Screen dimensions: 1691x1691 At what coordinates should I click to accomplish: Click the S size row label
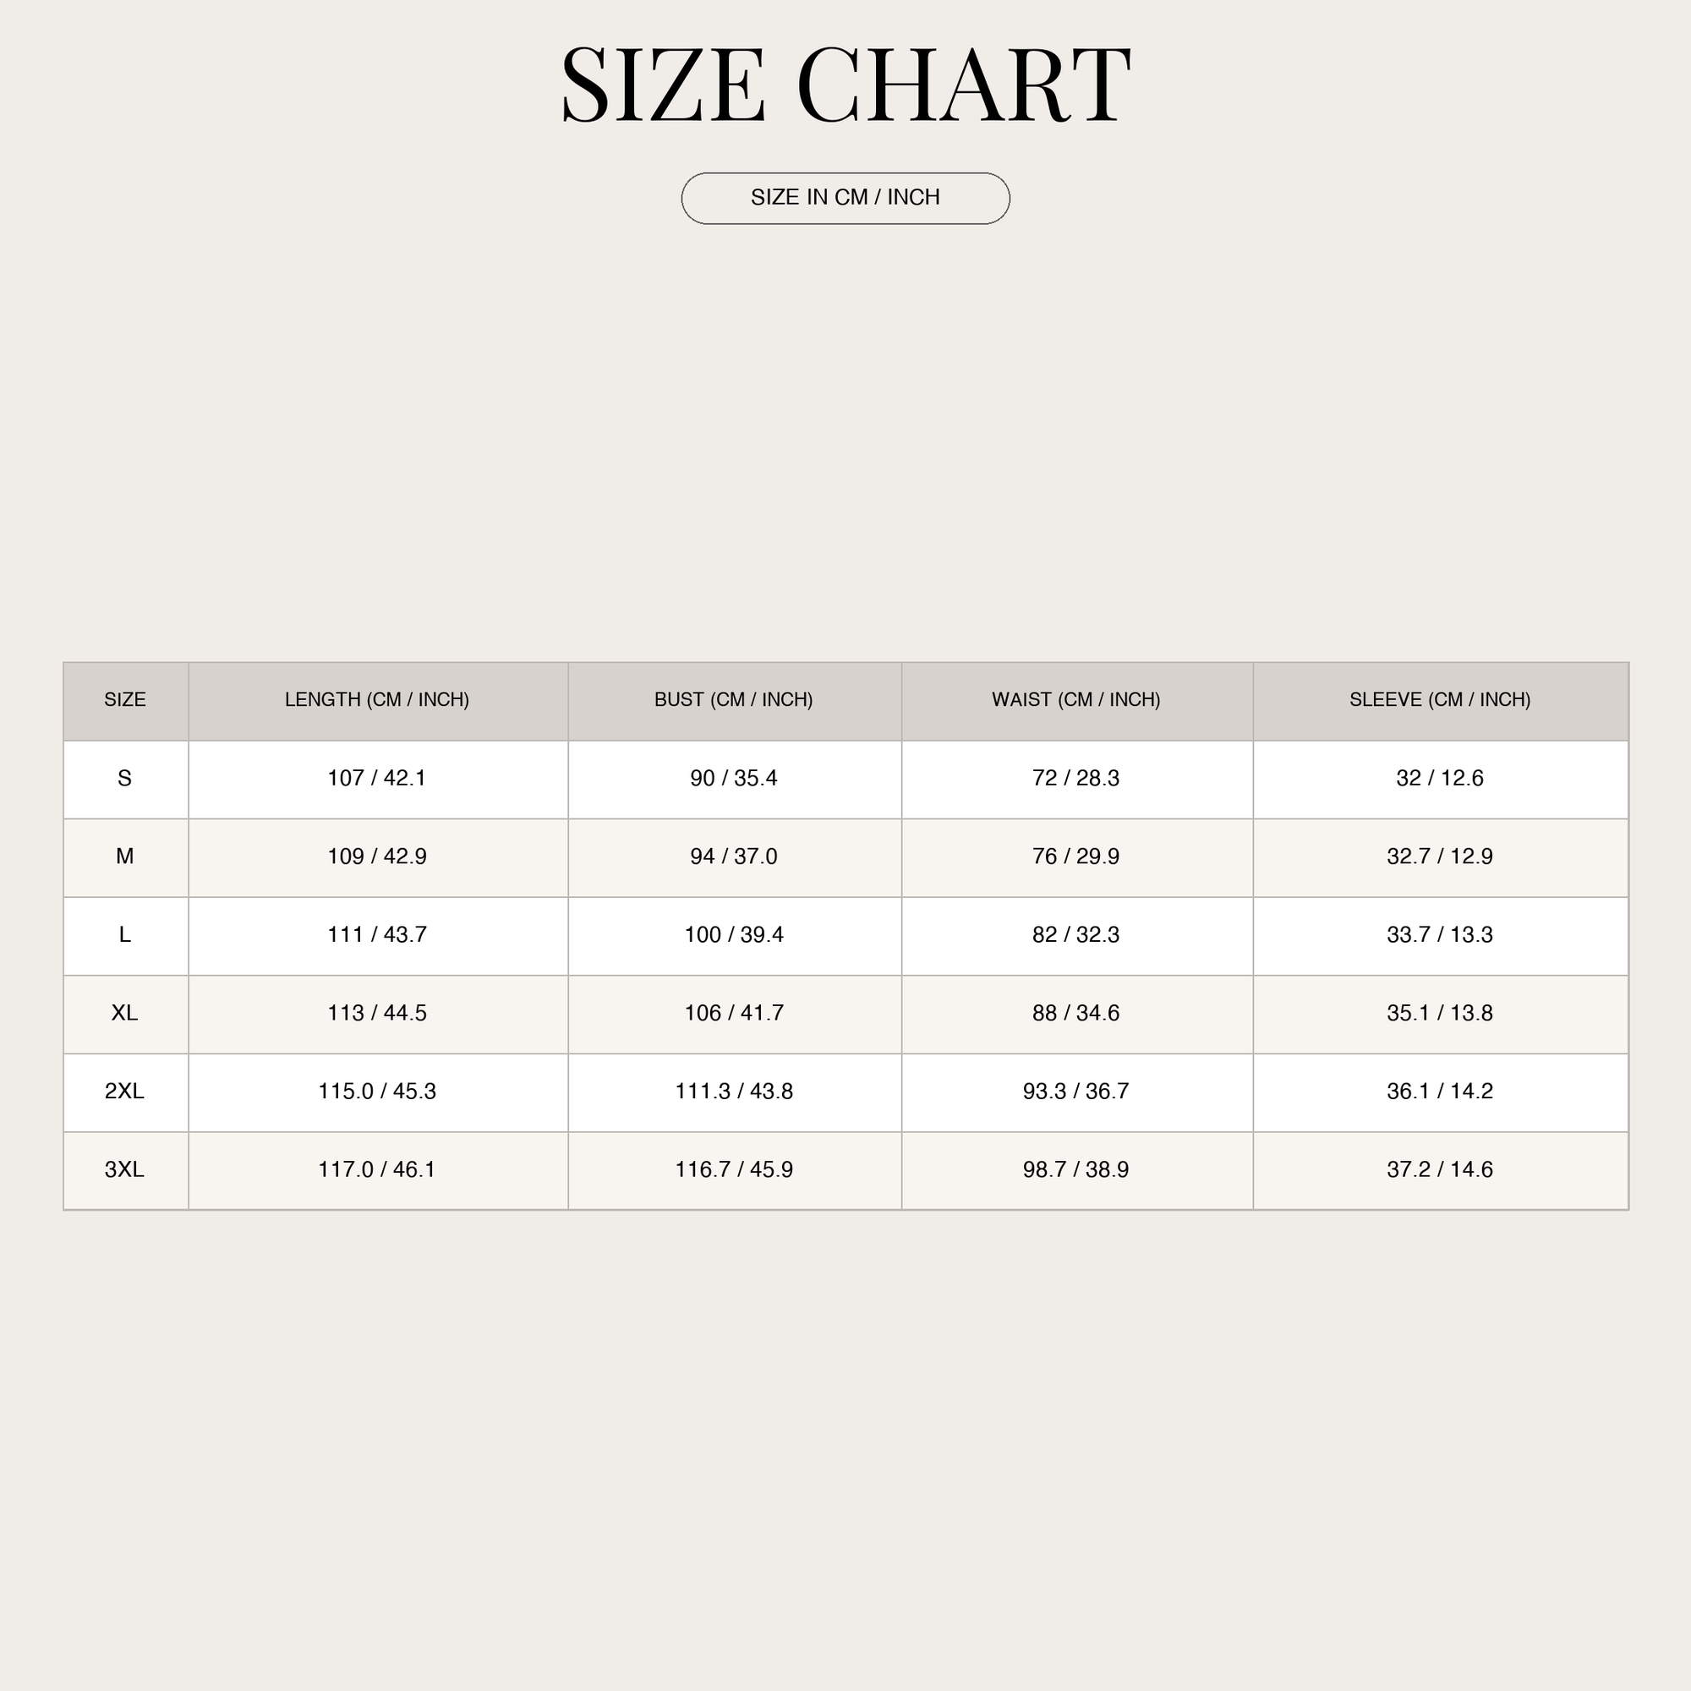[x=125, y=779]
